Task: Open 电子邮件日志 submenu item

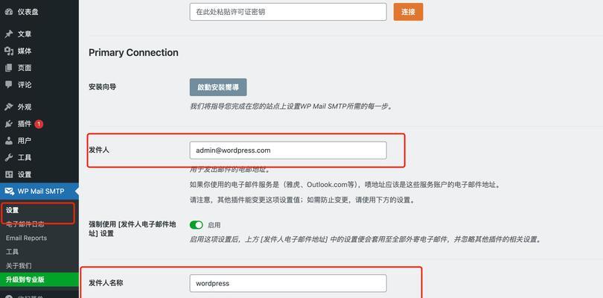Action: click(25, 224)
